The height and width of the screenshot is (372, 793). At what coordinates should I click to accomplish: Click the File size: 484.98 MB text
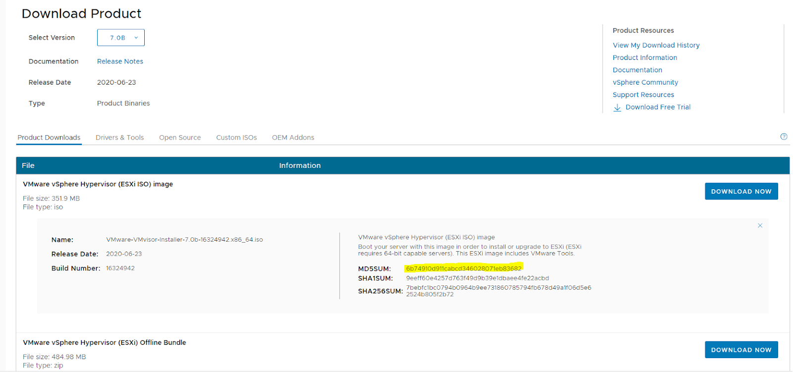[x=55, y=357]
